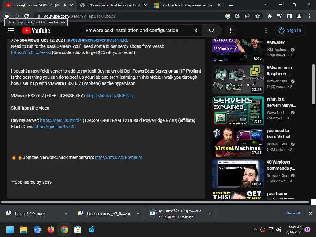316x237 pixels.
Task: Expand options for qemu-w32-setup download
Action: [x=210, y=214]
